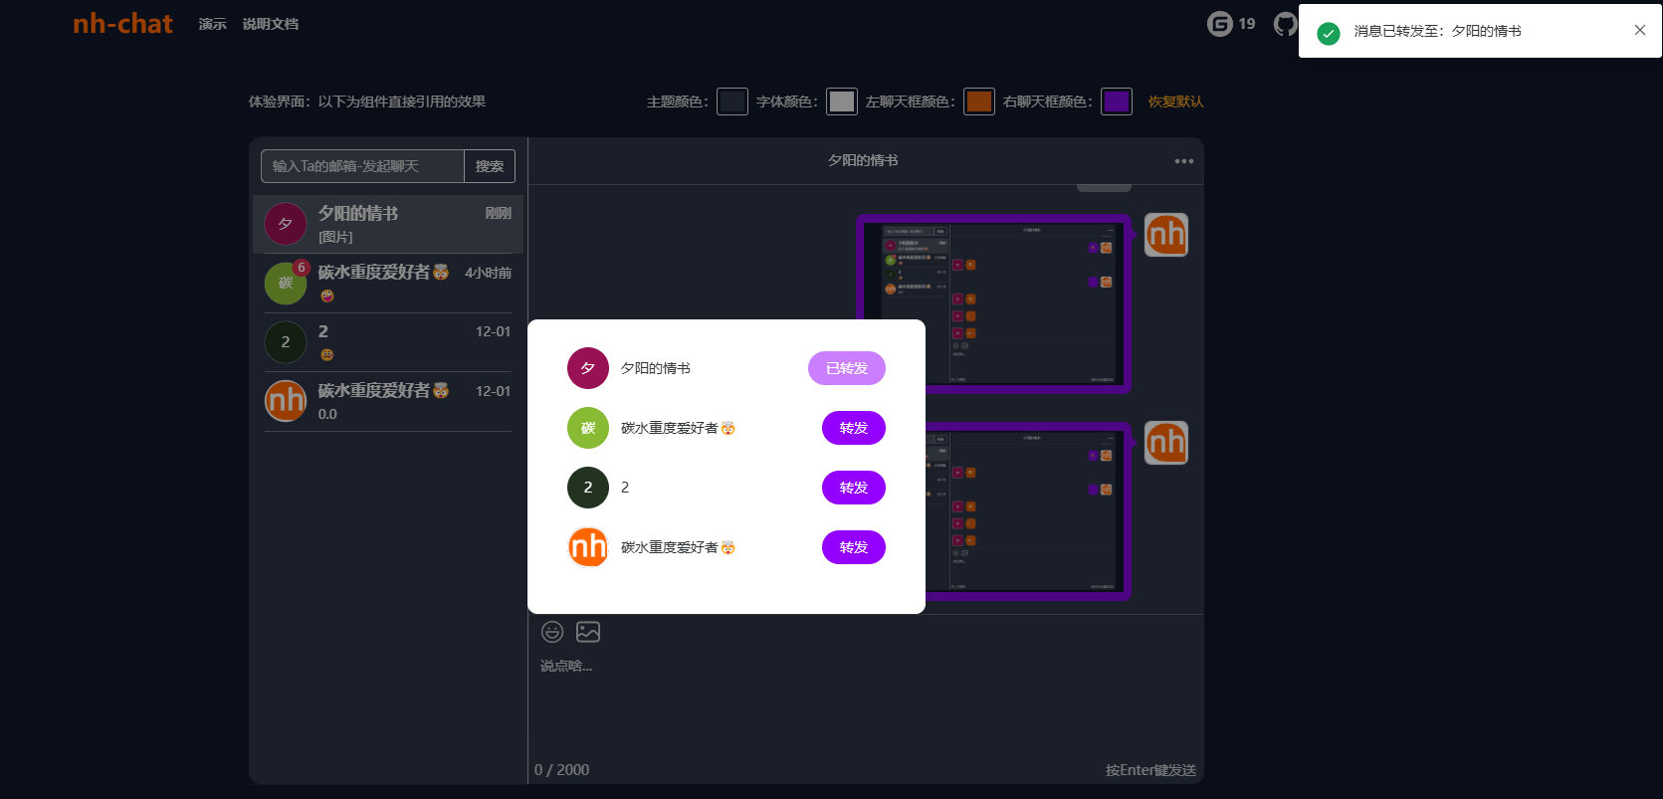Forward to 碳水重度爱好者 with green avatar

[x=853, y=428]
